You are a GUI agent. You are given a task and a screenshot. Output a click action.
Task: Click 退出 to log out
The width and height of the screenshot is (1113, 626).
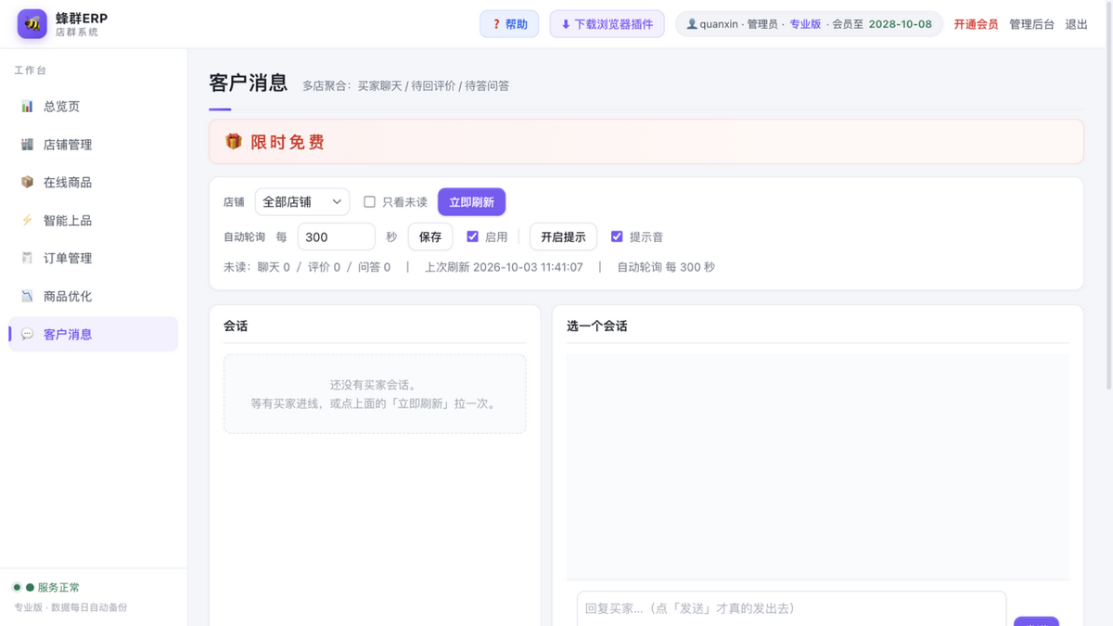pos(1077,24)
